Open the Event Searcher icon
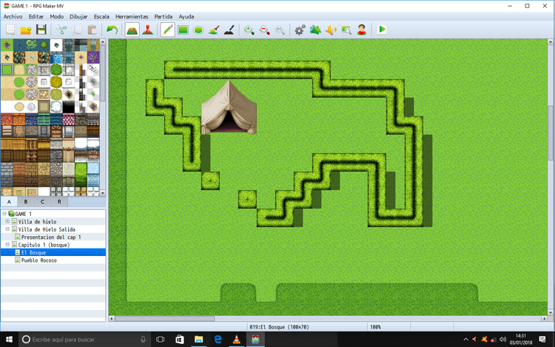555x347 pixels. 346,30
